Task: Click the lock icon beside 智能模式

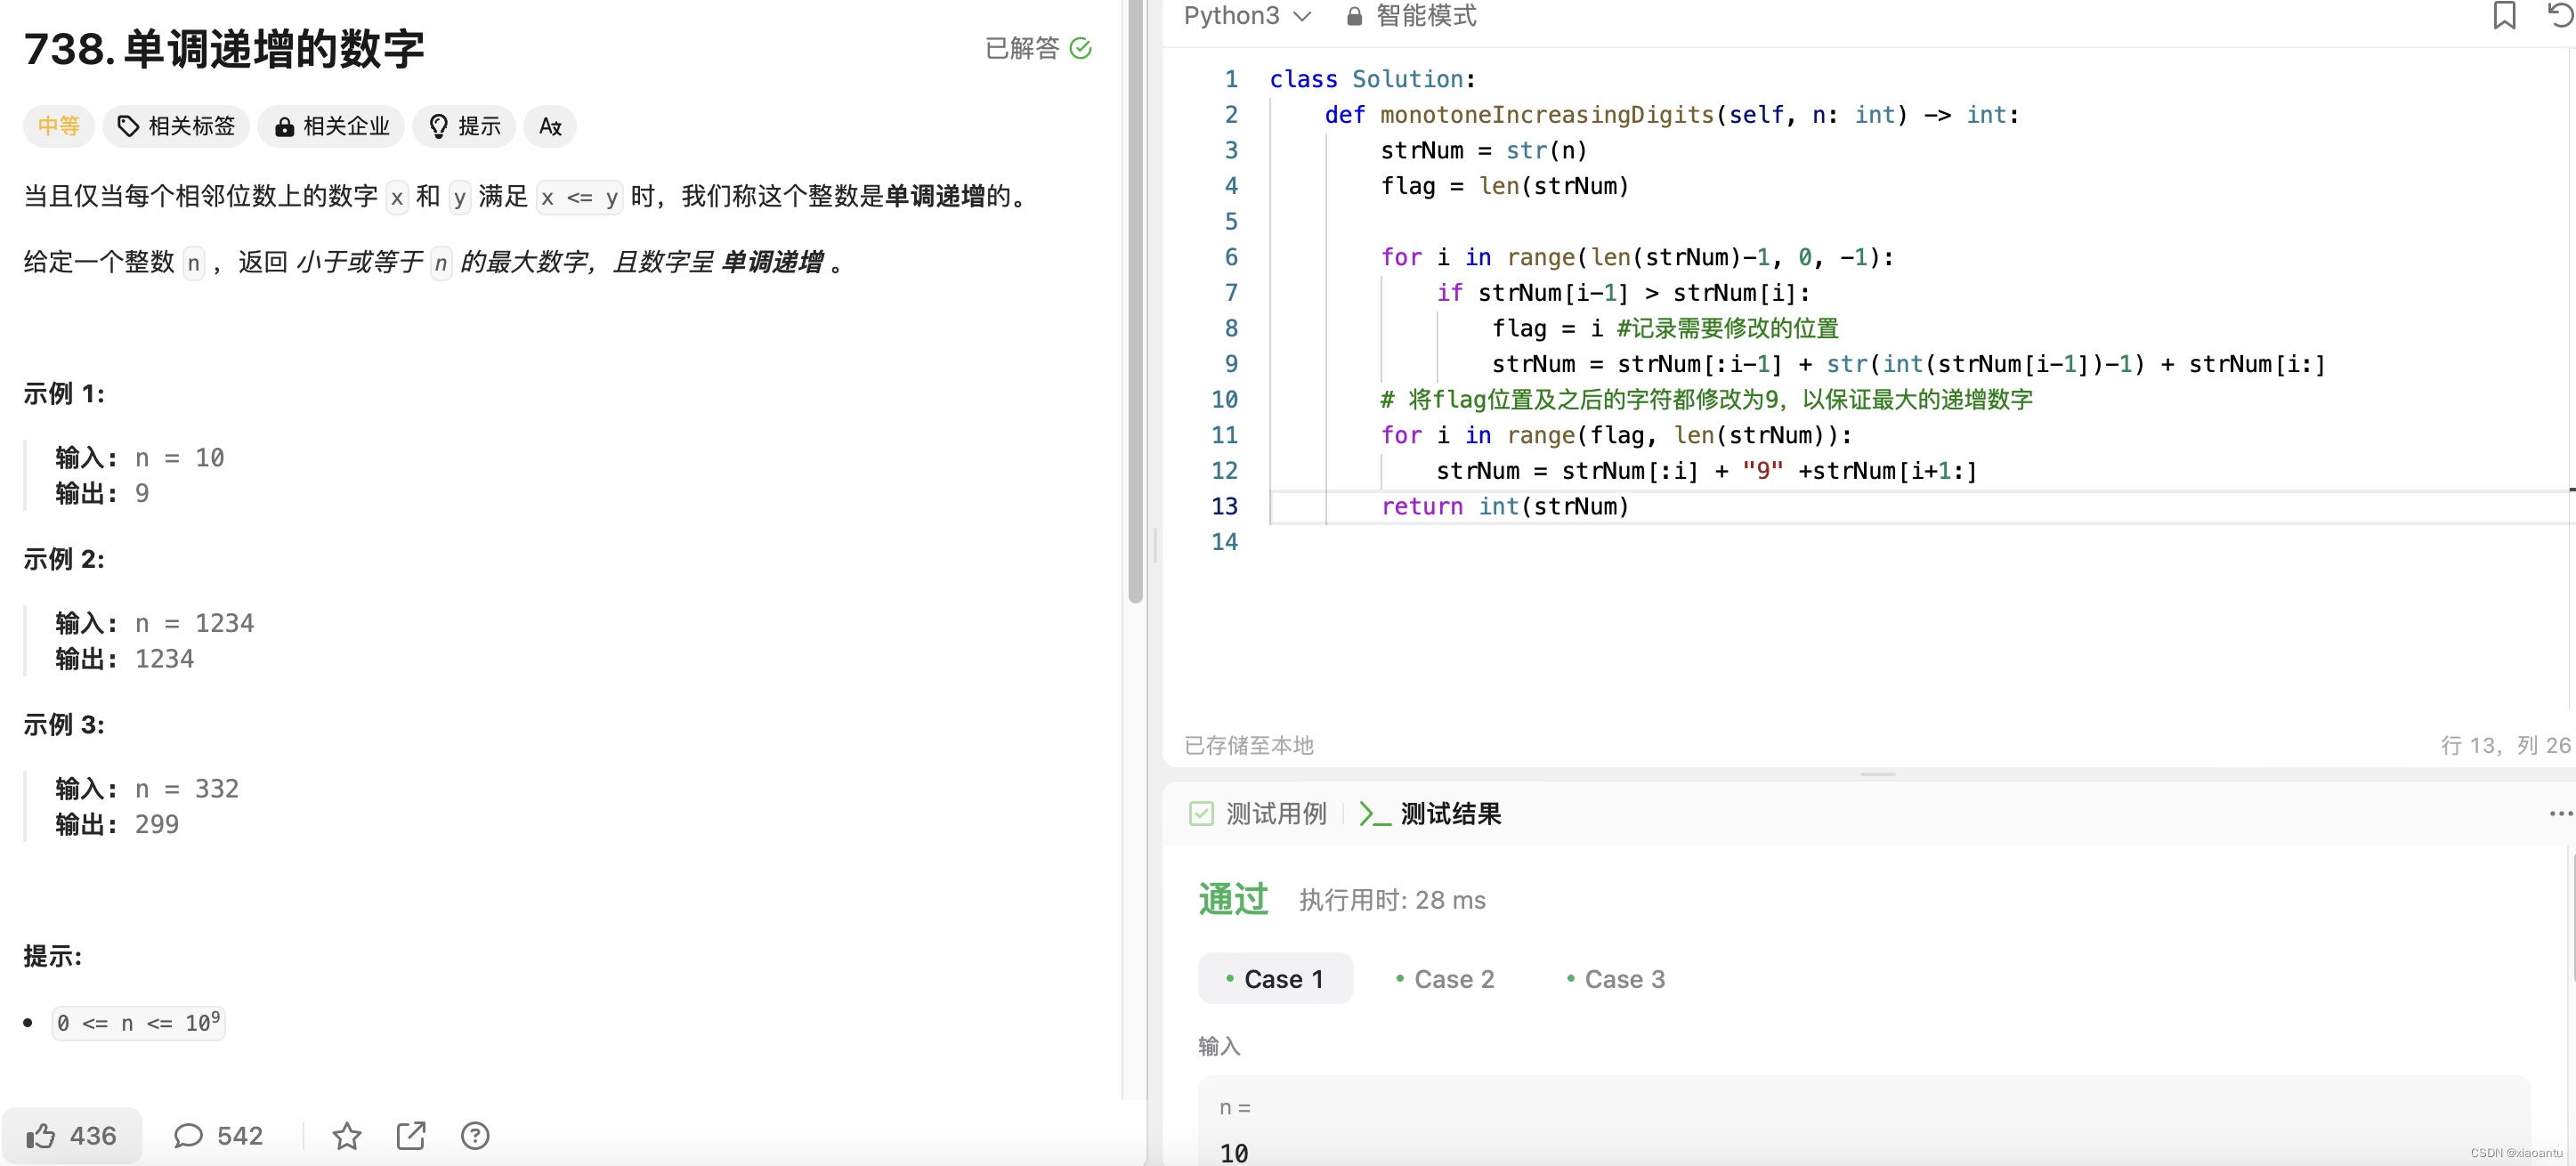Action: 1354,16
